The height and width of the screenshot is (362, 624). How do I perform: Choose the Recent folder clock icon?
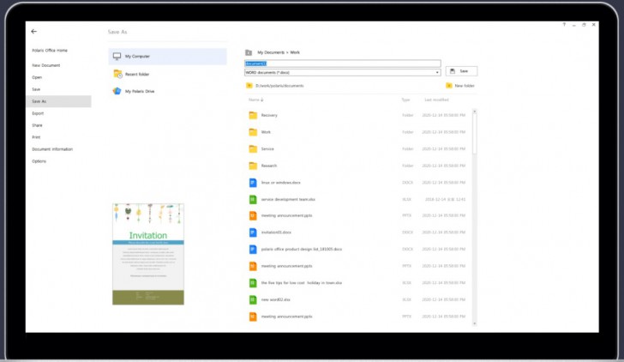(x=117, y=74)
